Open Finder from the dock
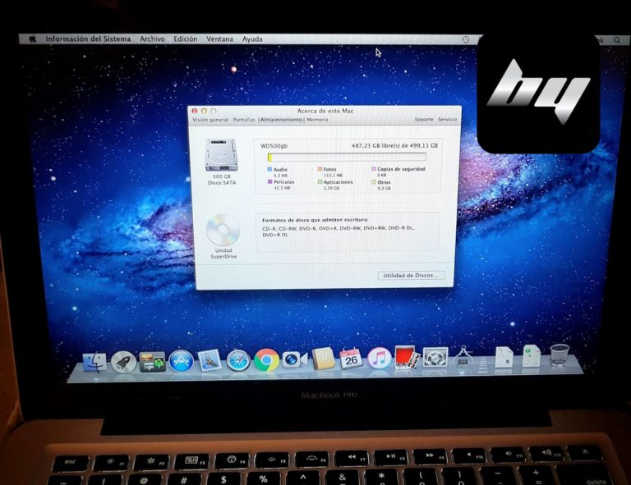Screen dimensions: 631x485 pyautogui.click(x=96, y=361)
